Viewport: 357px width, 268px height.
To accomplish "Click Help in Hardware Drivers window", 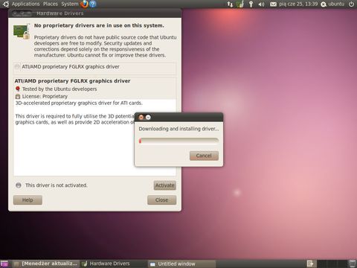I will coord(28,200).
